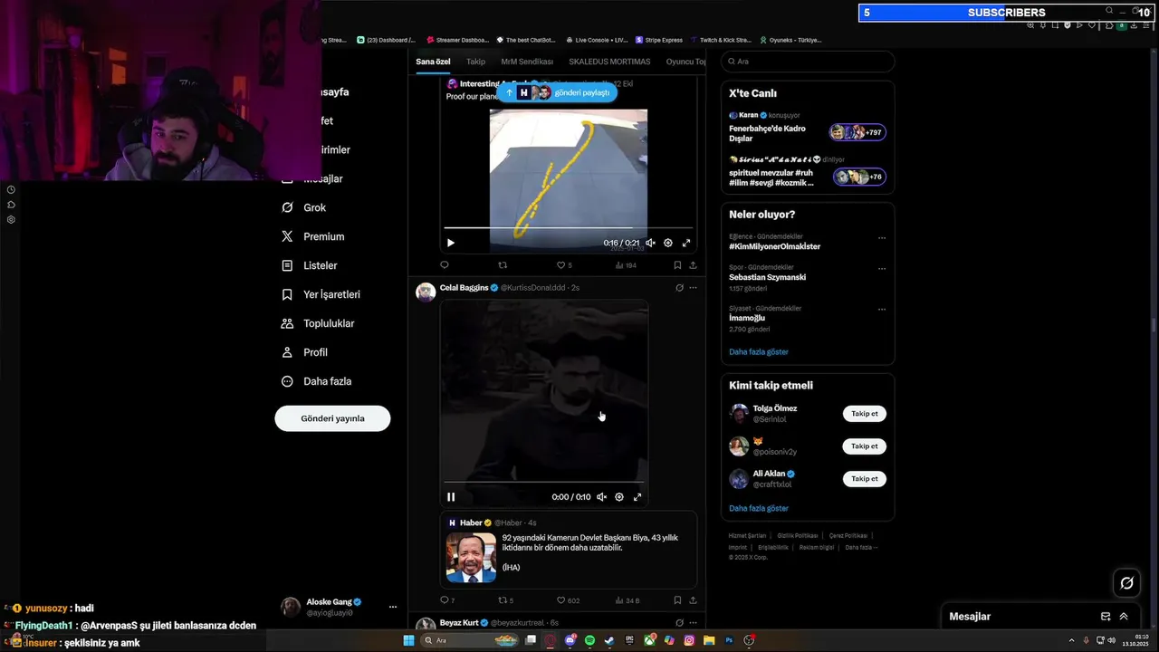Open more options on Beyaz Kurt post
This screenshot has height=652, width=1159.
coord(693,623)
